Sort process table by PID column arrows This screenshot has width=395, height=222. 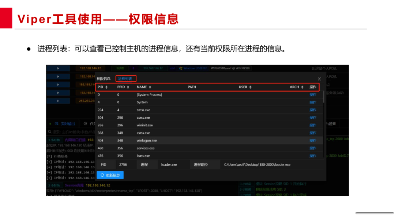point(106,87)
